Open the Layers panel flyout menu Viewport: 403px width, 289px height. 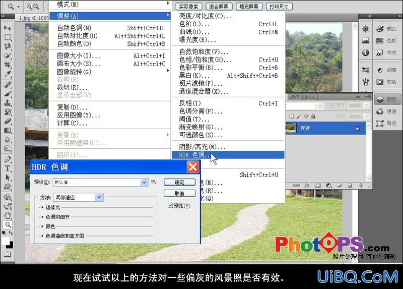[368, 97]
